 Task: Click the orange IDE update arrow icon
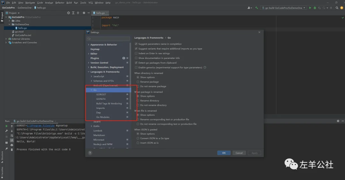point(342,8)
